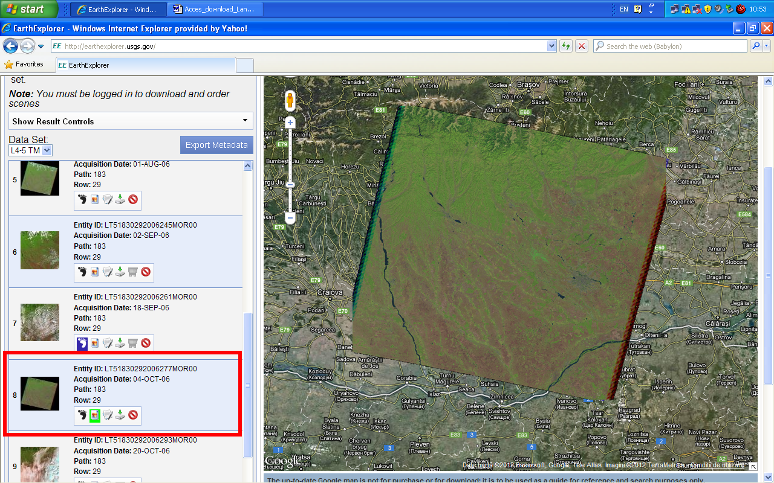
Task: Download scene 8 dated 04-OCT-06
Action: 120,415
